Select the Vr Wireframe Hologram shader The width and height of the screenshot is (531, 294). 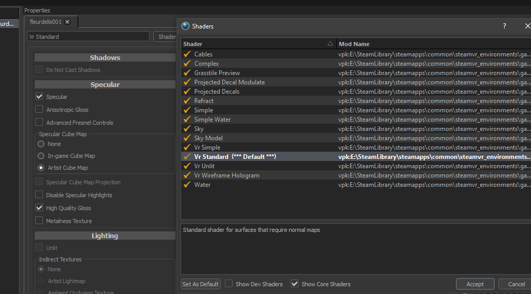[x=356, y=175]
